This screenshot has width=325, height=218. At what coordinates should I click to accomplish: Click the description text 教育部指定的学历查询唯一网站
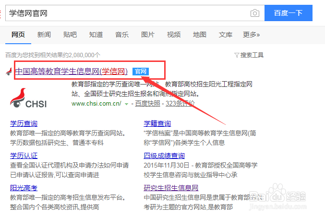pyautogui.click(x=115, y=85)
